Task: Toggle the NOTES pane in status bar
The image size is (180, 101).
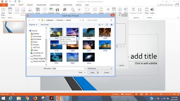Action: 115,94
